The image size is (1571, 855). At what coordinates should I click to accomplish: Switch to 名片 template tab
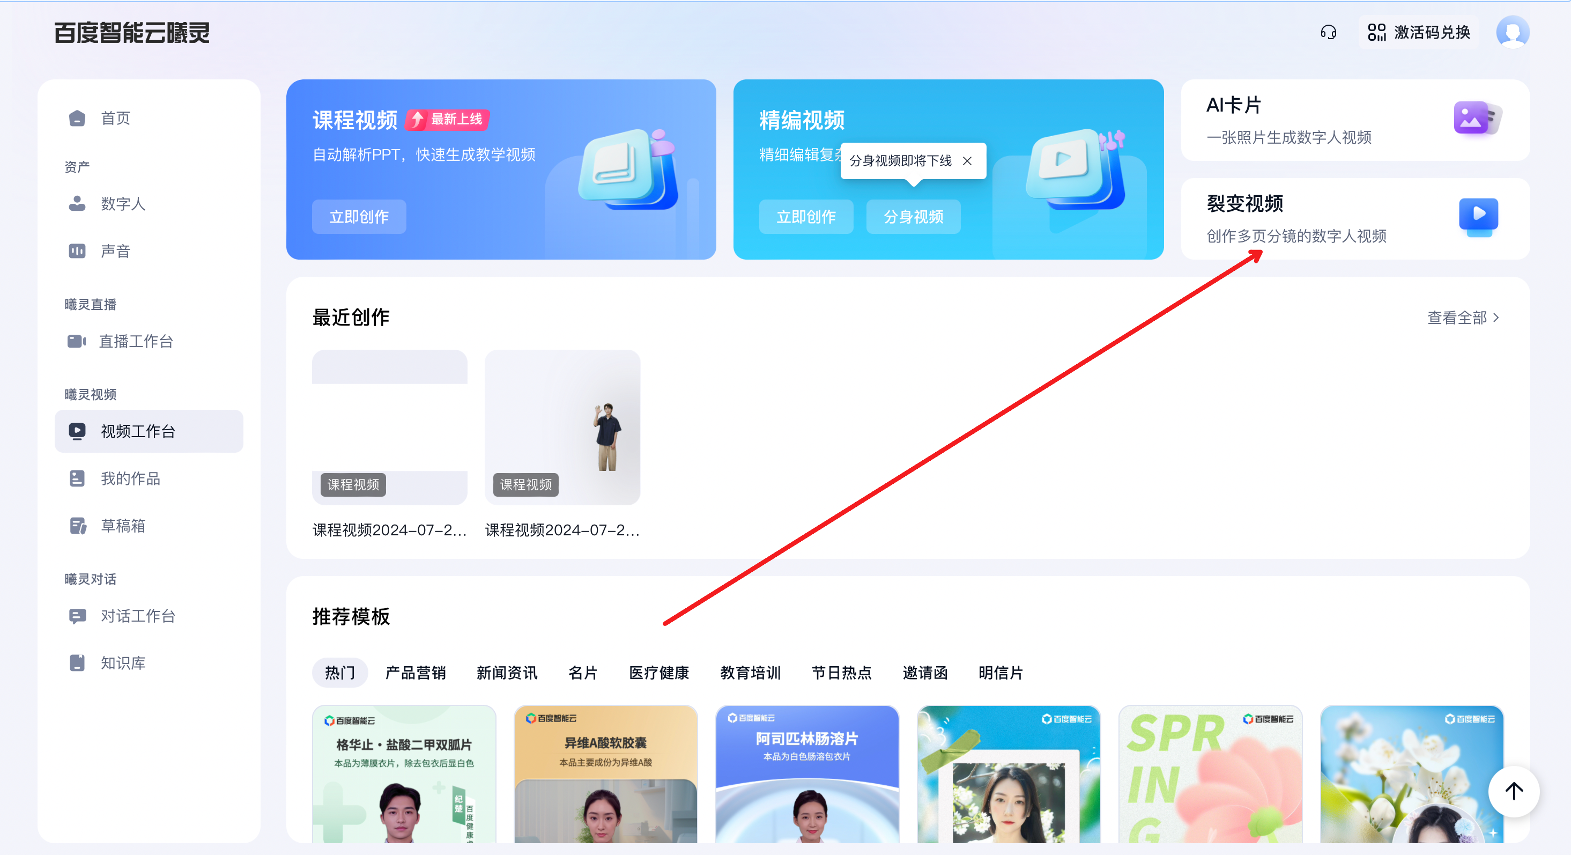pyautogui.click(x=582, y=673)
